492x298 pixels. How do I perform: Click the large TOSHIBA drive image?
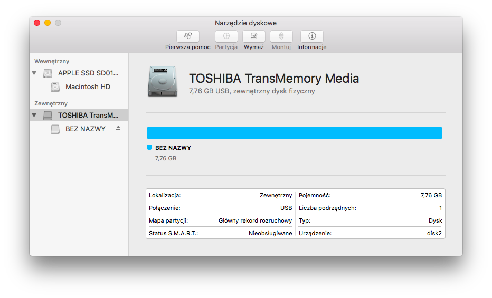[x=163, y=81]
